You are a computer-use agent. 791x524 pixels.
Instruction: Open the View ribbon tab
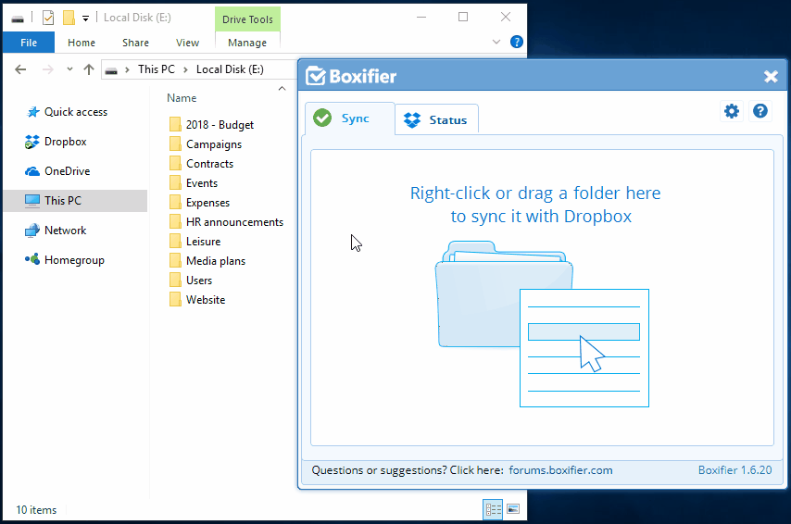(x=187, y=43)
